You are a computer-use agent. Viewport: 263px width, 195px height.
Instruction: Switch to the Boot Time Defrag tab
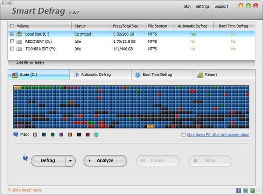pyautogui.click(x=162, y=75)
